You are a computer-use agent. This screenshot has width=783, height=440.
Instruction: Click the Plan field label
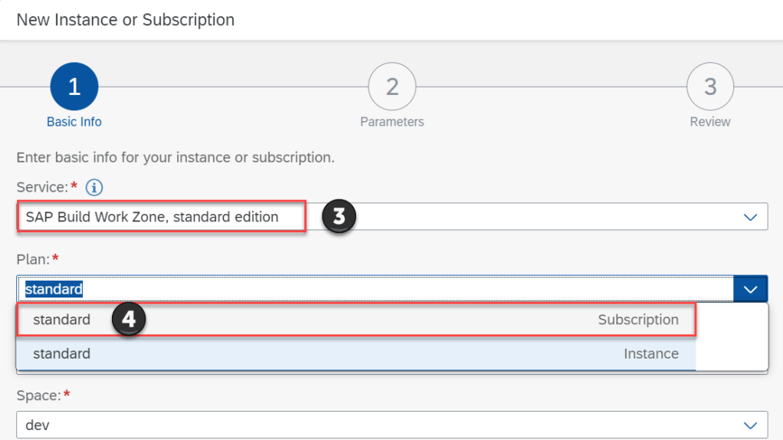(x=33, y=259)
